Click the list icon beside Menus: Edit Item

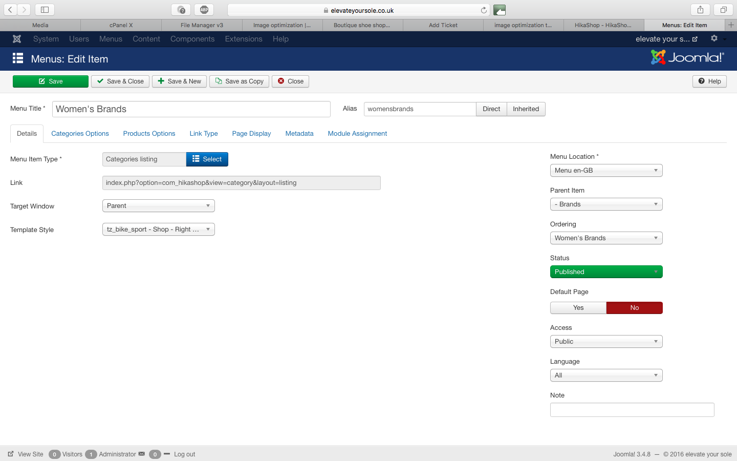[x=18, y=58]
